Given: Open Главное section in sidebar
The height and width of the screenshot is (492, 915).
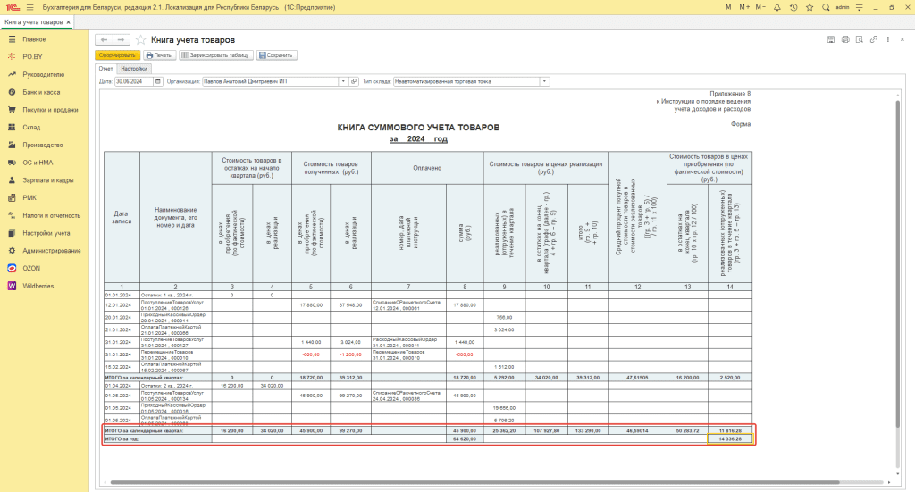Looking at the screenshot, I should (34, 39).
